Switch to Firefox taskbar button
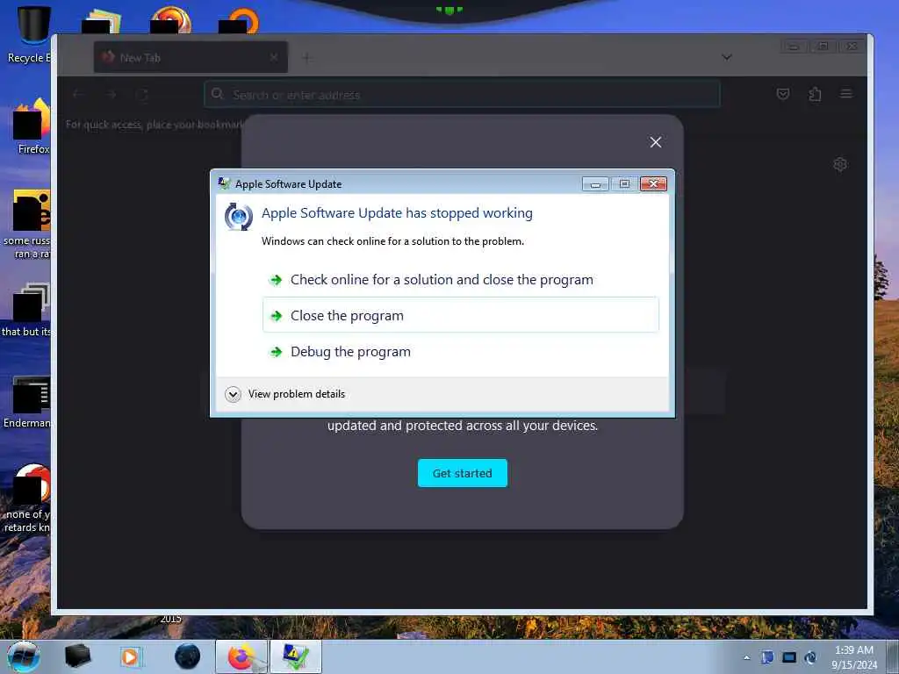The image size is (899, 674). coord(242,656)
